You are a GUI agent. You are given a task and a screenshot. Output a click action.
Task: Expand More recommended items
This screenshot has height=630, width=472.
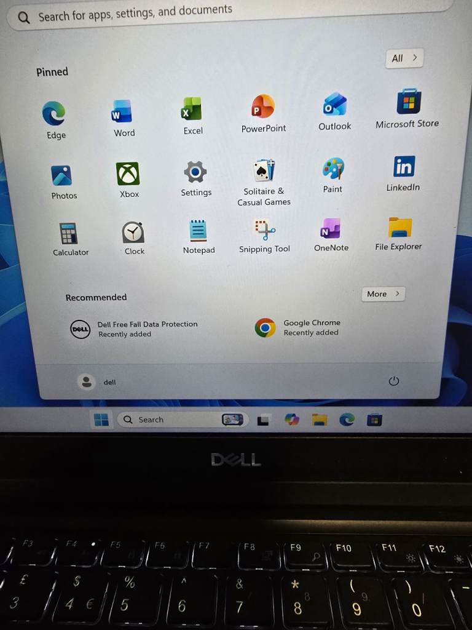coord(382,294)
